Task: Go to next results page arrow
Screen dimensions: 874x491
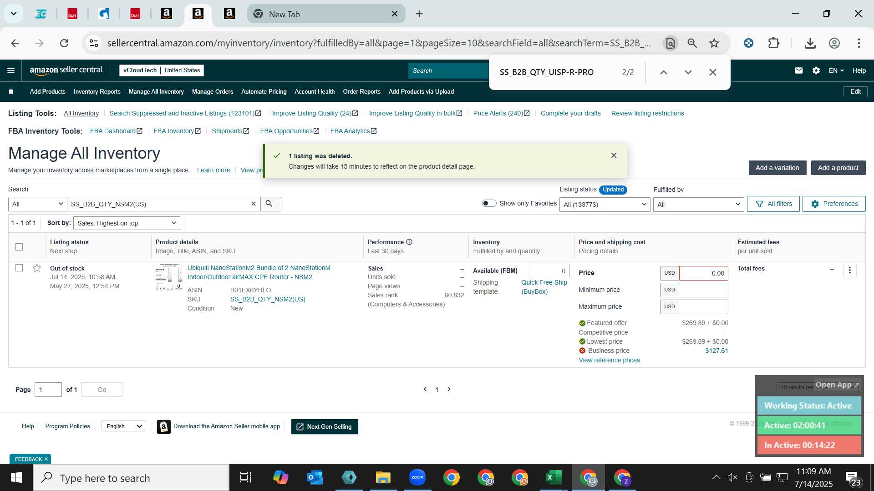Action: point(449,389)
